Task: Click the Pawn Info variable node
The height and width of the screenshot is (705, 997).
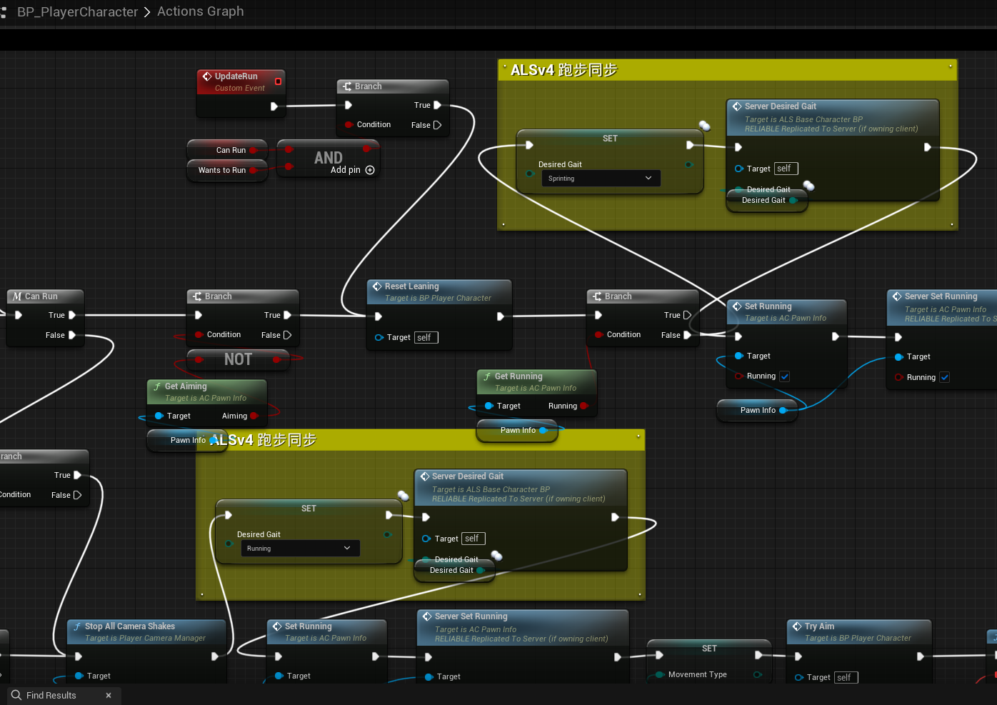Action: click(518, 430)
